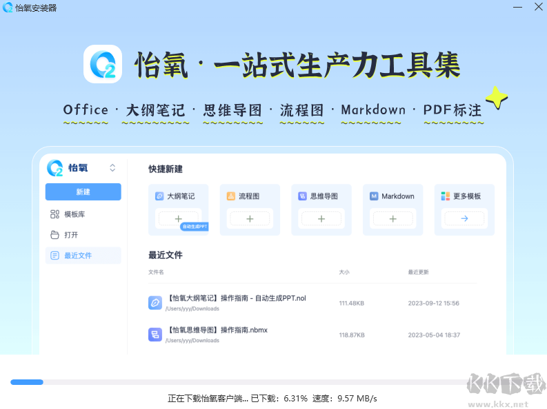The width and height of the screenshot is (547, 409).
Task: Click the 模板库 sidebar icon
Action: (x=55, y=214)
